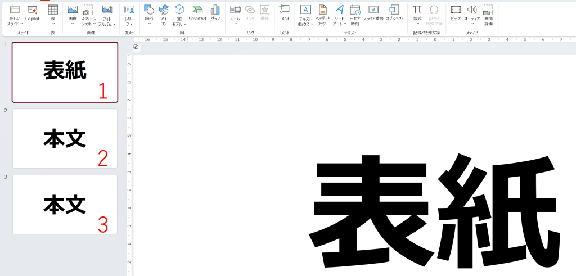Select slide 2 thumbnail labeled 本文

(65, 138)
